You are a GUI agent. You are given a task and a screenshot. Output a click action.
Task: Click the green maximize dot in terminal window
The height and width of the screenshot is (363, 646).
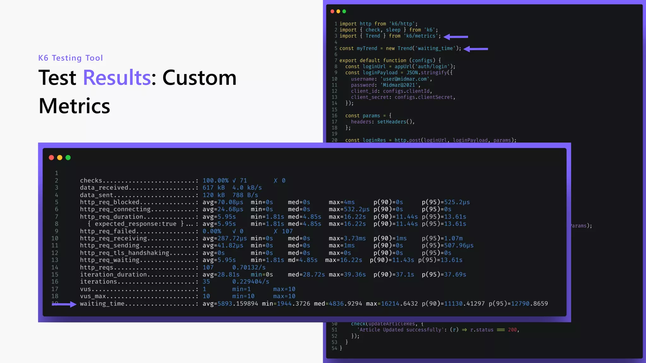tap(68, 158)
